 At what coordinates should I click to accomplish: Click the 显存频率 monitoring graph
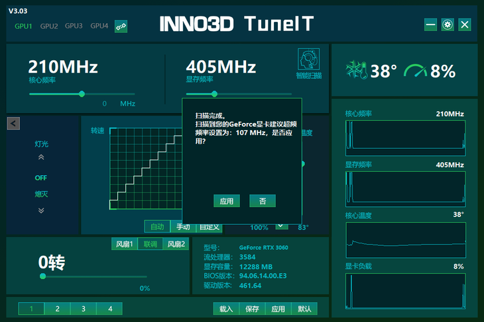406,189
